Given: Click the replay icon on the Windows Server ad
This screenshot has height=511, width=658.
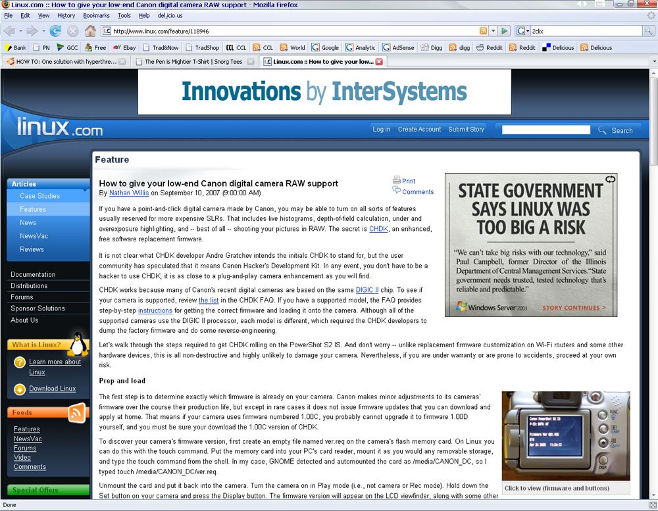Looking at the screenshot, I should [x=610, y=179].
